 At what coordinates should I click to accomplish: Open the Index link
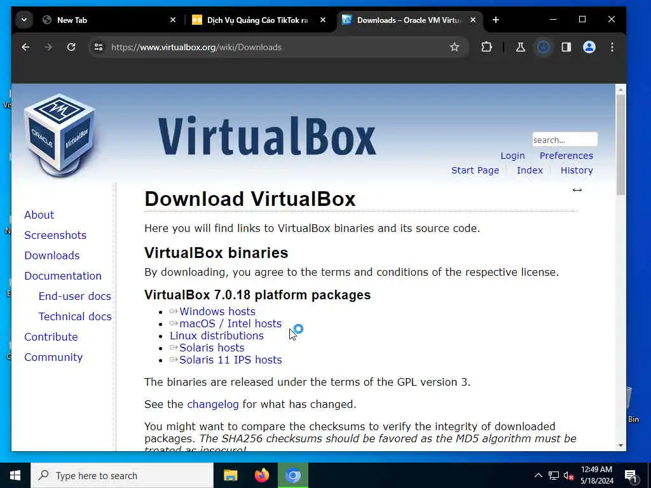point(530,170)
